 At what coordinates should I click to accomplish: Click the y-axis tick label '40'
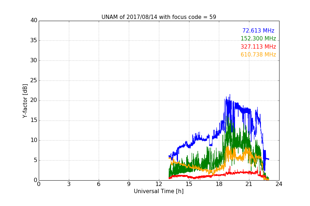[34, 20]
